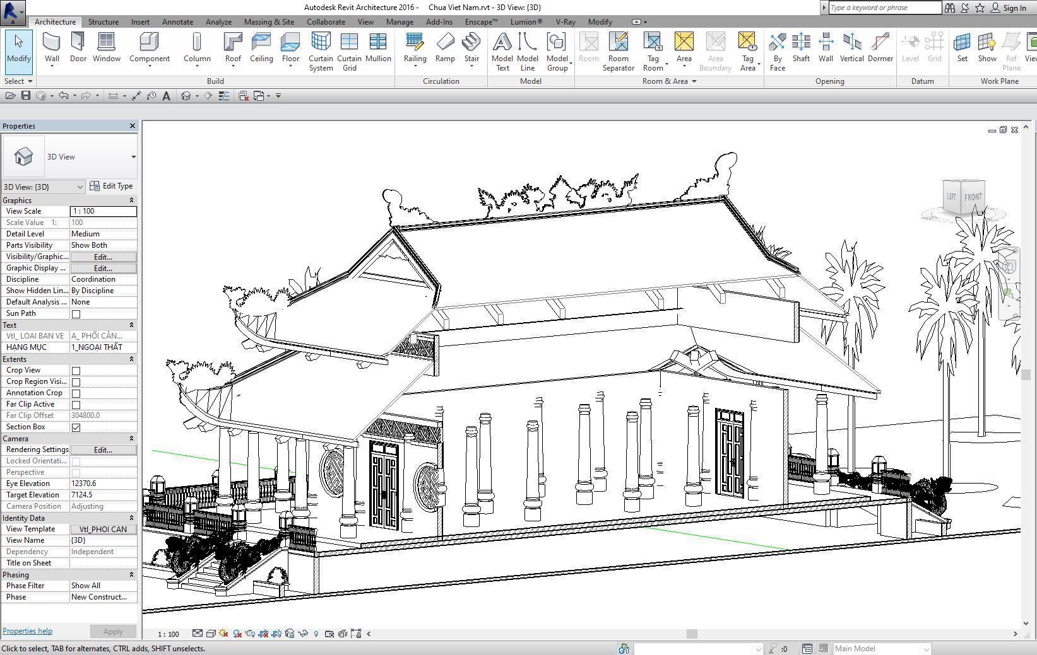Screen dimensions: 1037x655
Task: Switch to the Annotate tab
Action: click(177, 21)
